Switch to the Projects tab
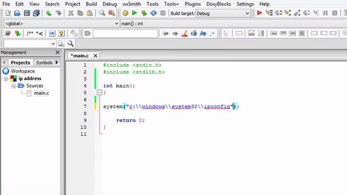Screen dimensions: 347x195 [21, 63]
